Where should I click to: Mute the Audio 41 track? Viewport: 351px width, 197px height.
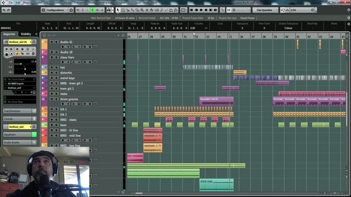52,42
